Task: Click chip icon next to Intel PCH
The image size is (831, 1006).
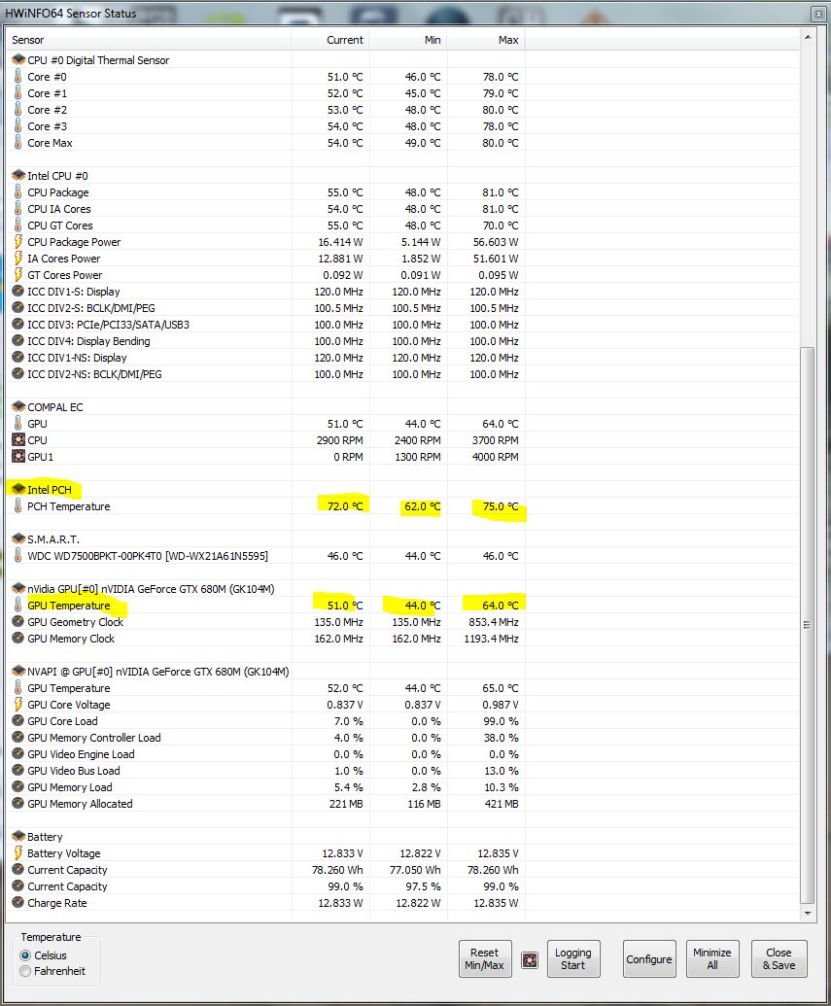Action: pos(18,490)
